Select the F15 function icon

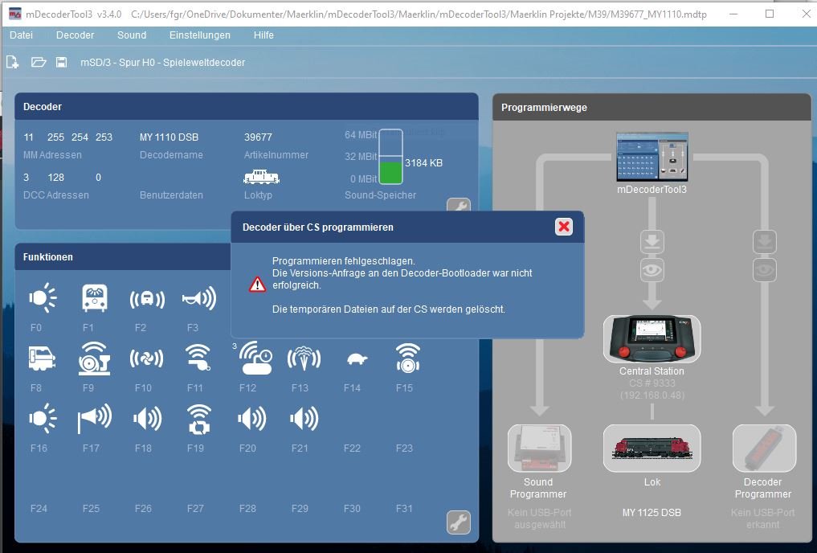coord(408,358)
